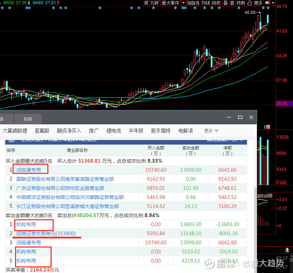
Task: Open 重大事件 major events
Action: (x=170, y=3)
